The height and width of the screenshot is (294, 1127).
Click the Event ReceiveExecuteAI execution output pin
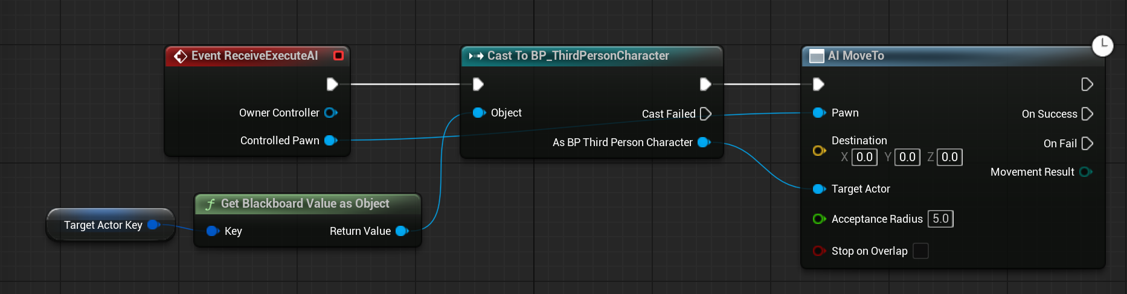(332, 84)
